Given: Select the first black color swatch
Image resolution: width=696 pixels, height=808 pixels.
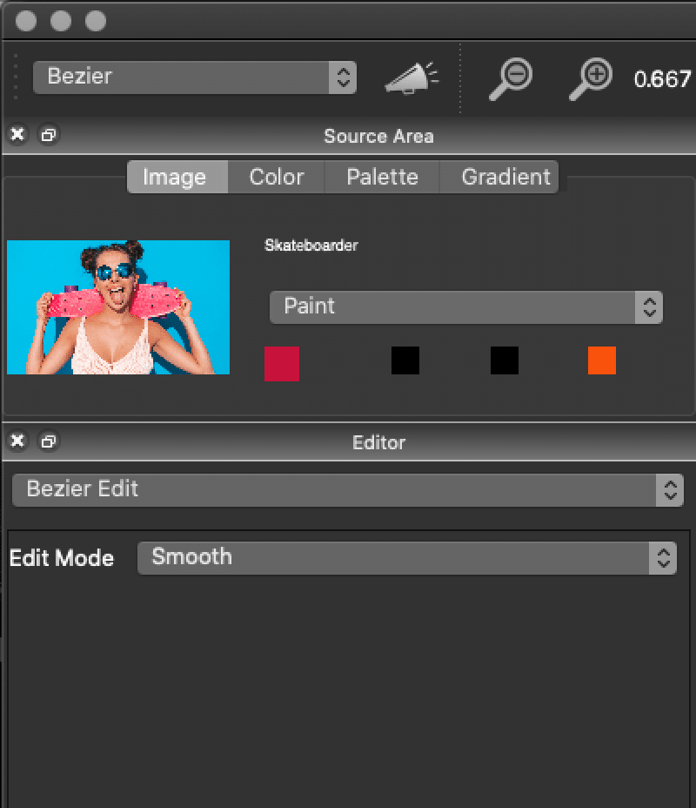Looking at the screenshot, I should (x=405, y=360).
